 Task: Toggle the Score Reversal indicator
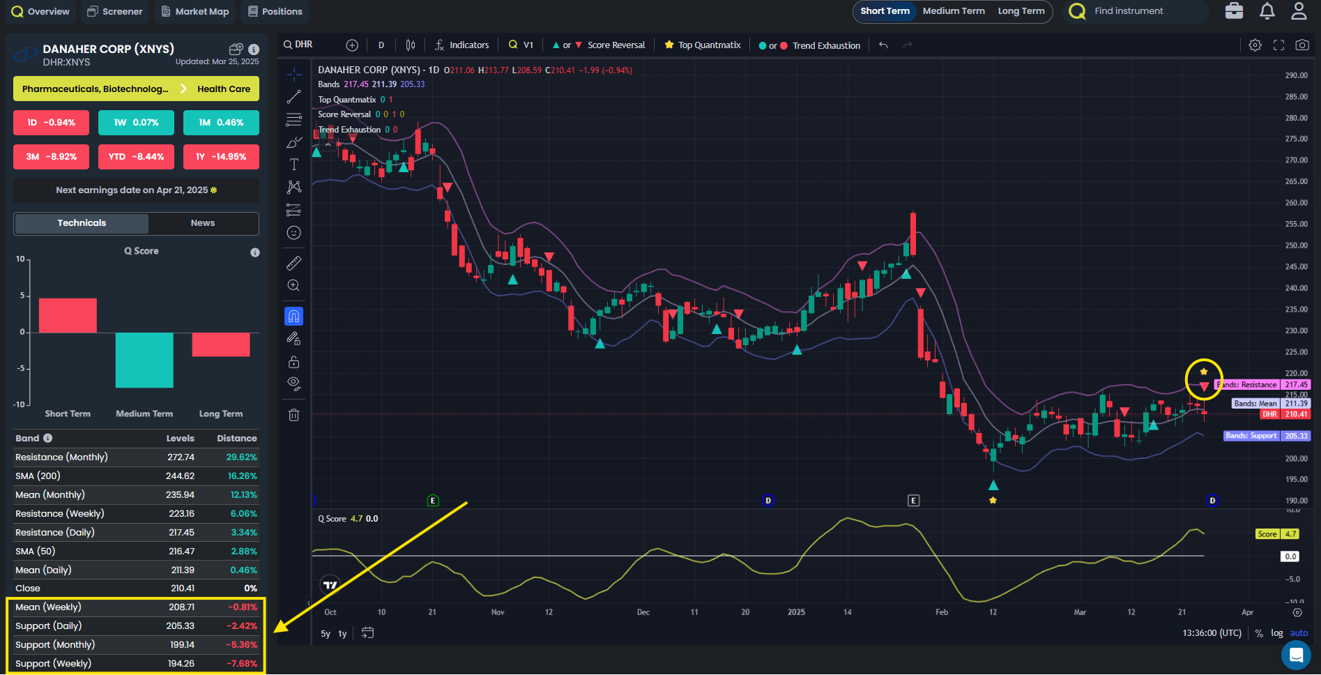pyautogui.click(x=599, y=45)
